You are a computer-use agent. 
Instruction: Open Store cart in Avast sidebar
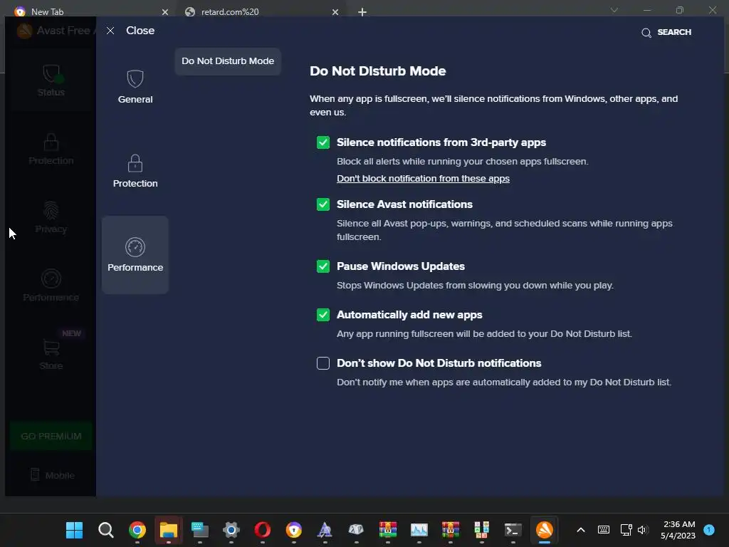click(51, 353)
